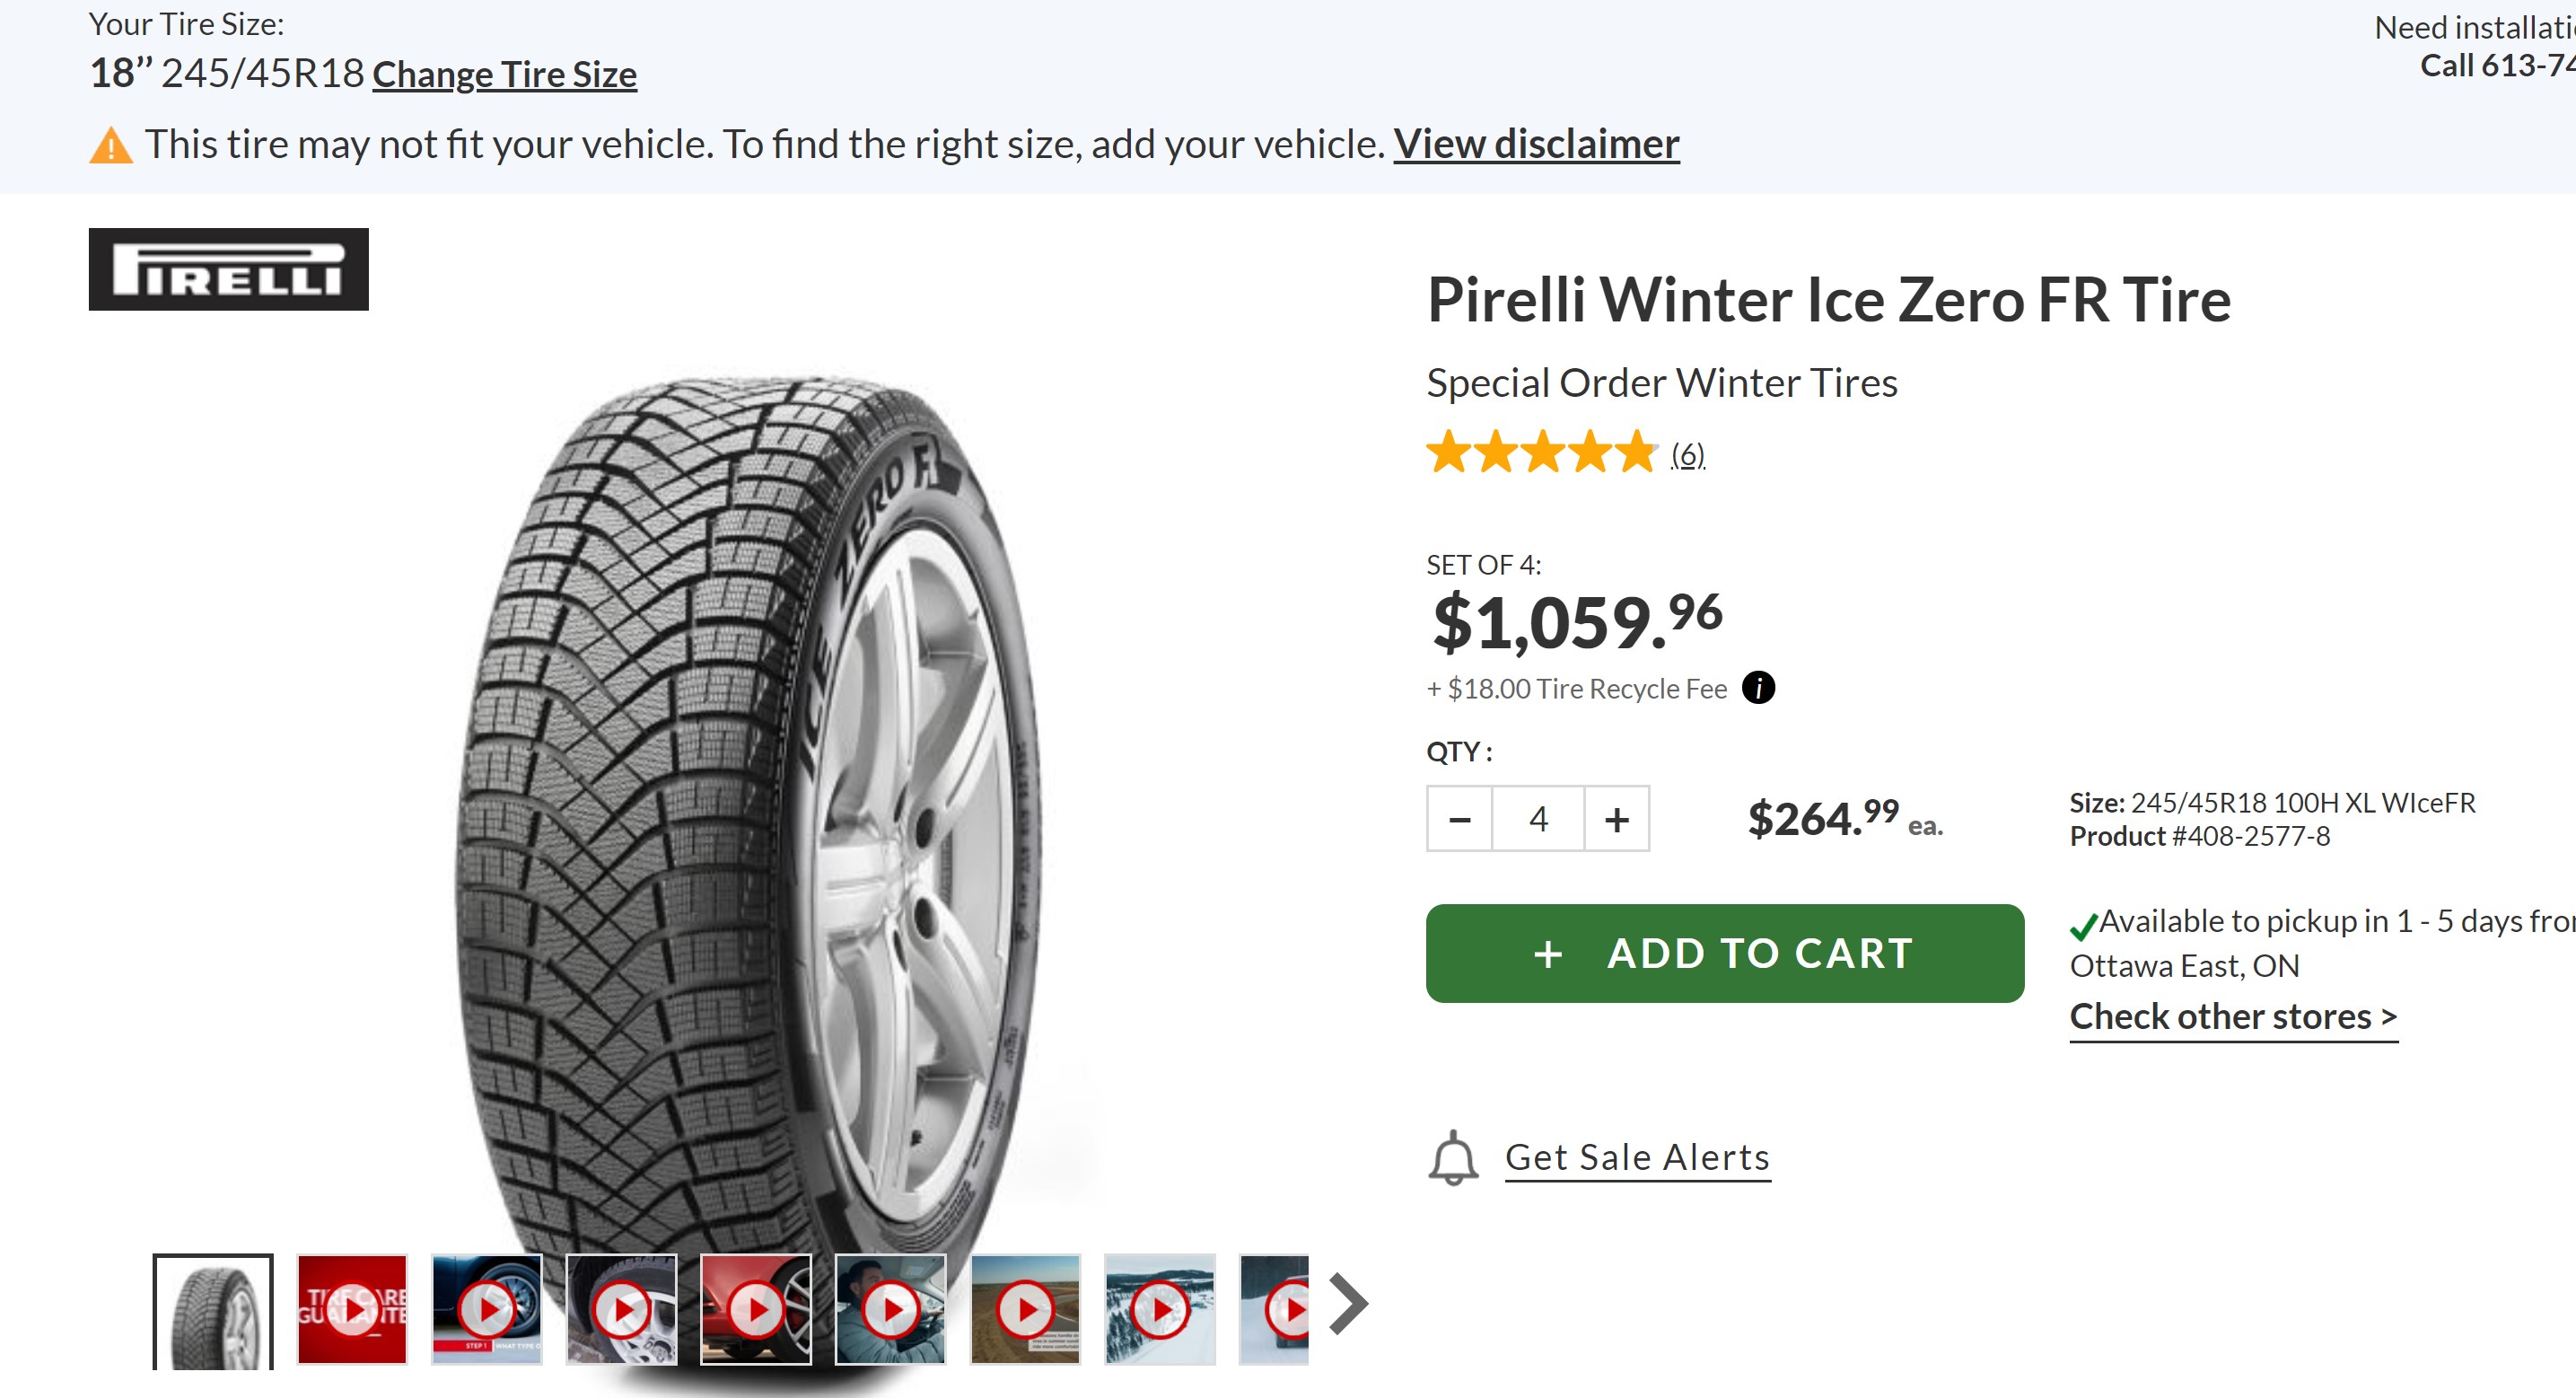
Task: Play the video showing the driver
Action: (x=890, y=1308)
